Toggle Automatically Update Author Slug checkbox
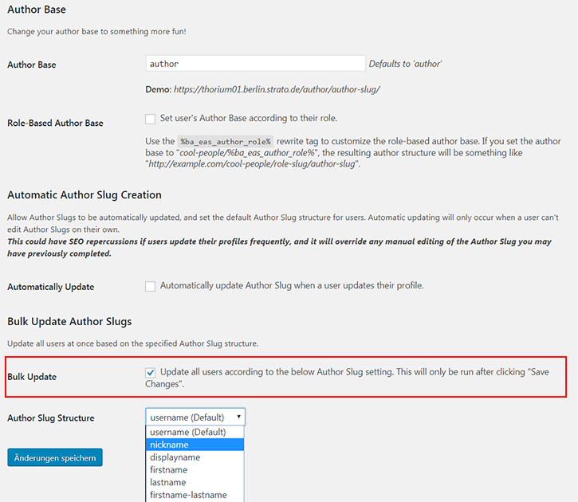Image resolution: width=578 pixels, height=502 pixels. [x=150, y=286]
